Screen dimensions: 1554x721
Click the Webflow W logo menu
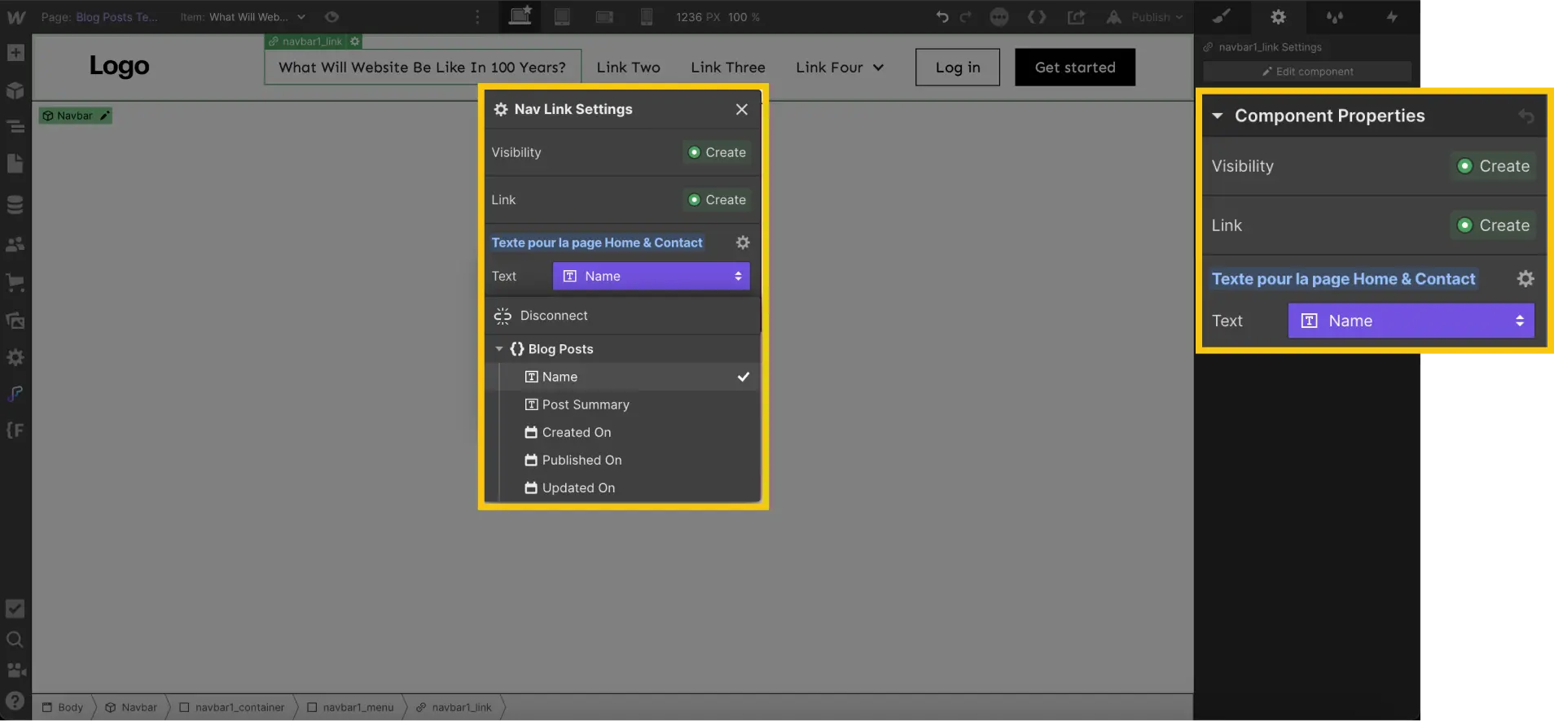[15, 16]
